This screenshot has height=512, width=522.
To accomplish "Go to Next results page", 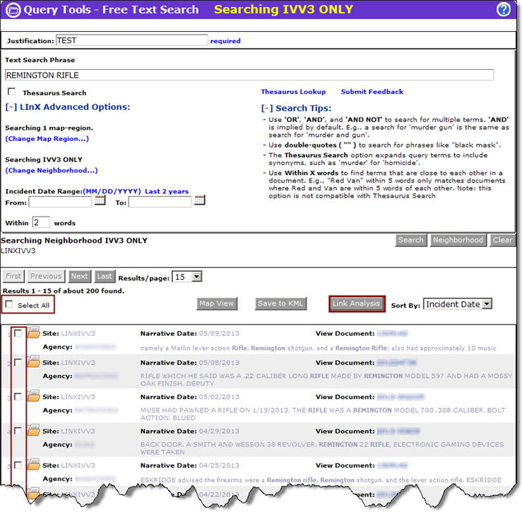I will (x=79, y=276).
